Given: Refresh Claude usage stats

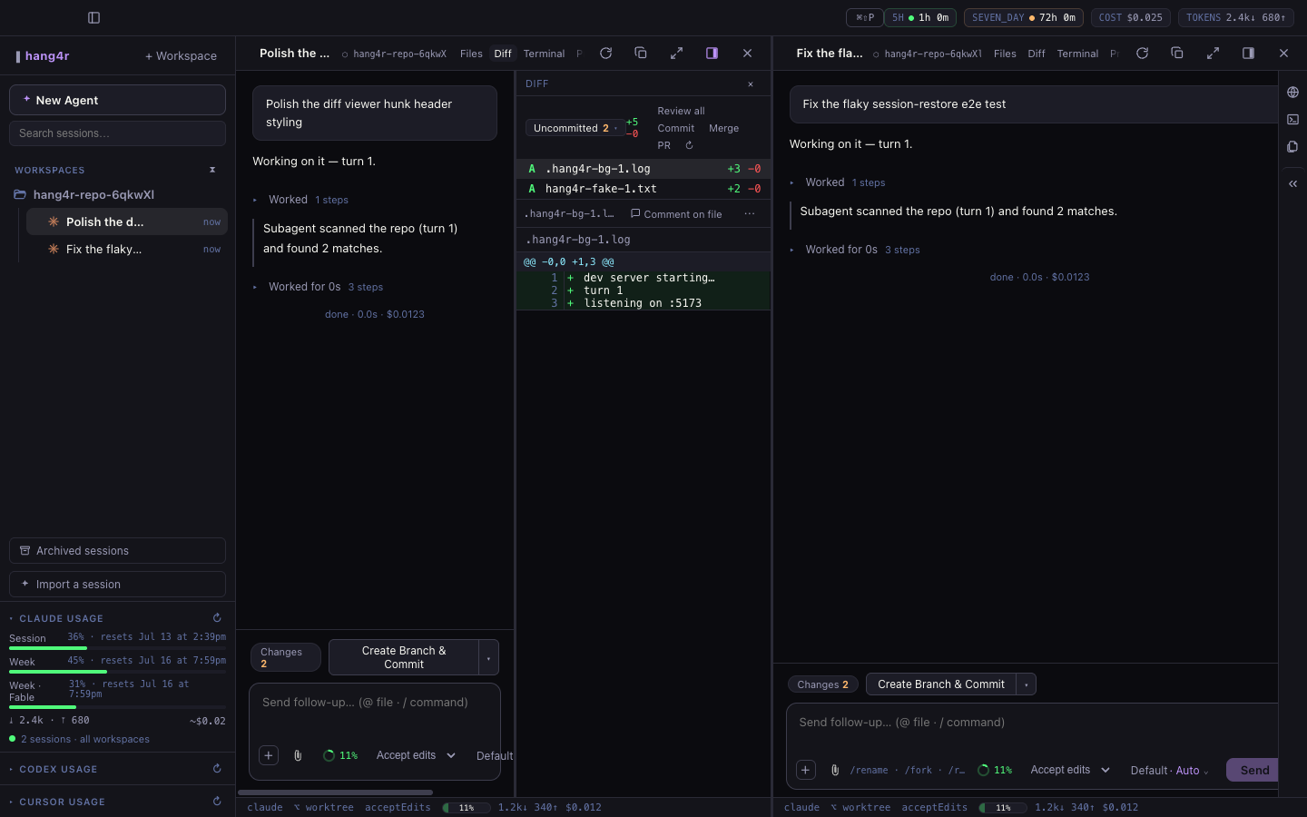Looking at the screenshot, I should tap(217, 618).
